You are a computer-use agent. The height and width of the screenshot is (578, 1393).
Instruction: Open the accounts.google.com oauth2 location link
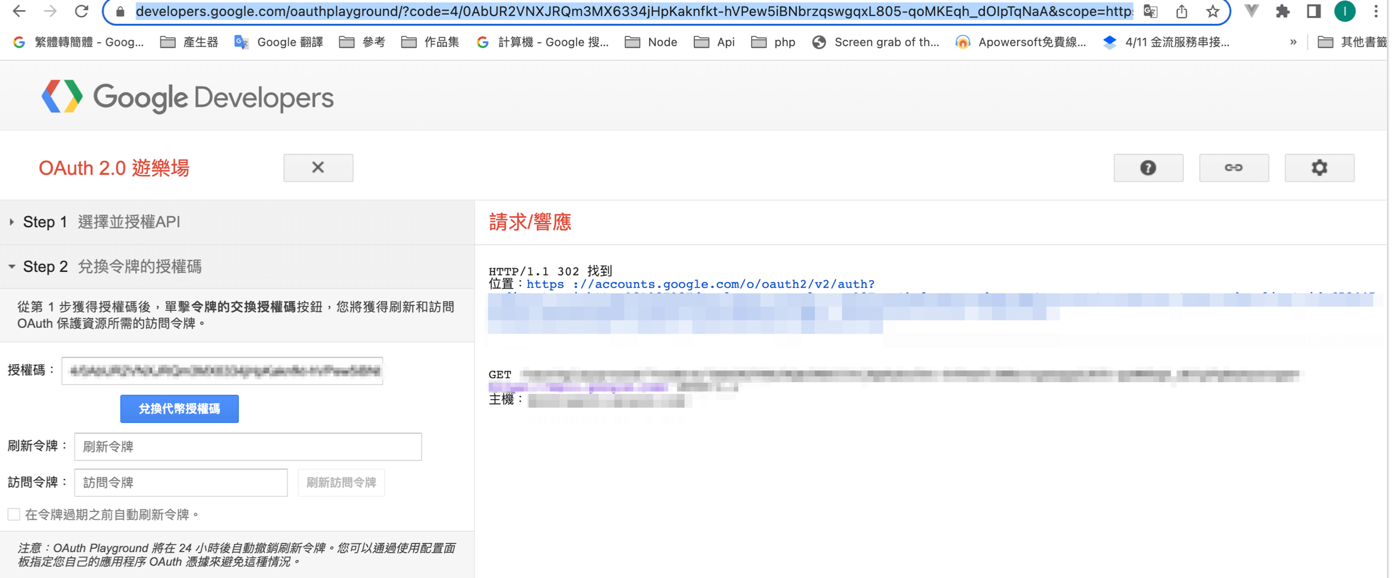point(700,284)
